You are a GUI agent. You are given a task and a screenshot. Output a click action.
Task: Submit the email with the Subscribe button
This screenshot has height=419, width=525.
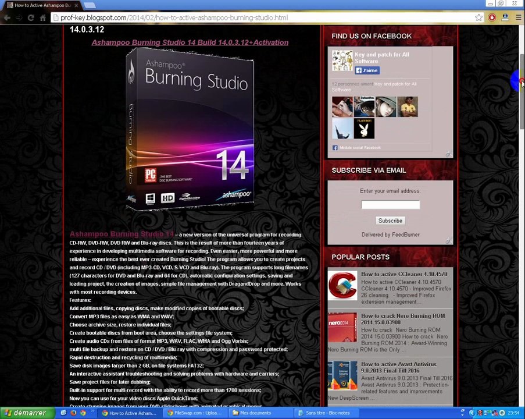[390, 221]
